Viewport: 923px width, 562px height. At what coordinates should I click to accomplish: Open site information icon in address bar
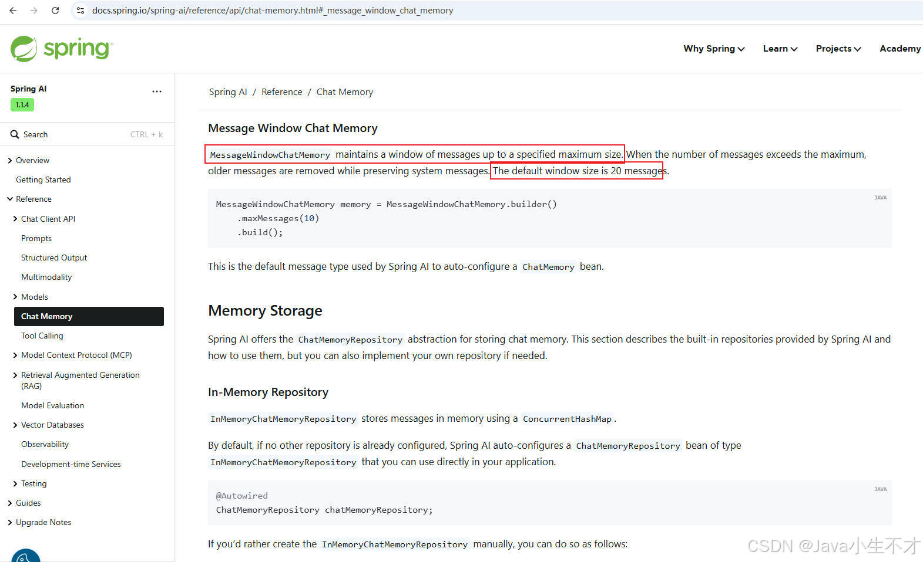click(x=80, y=11)
